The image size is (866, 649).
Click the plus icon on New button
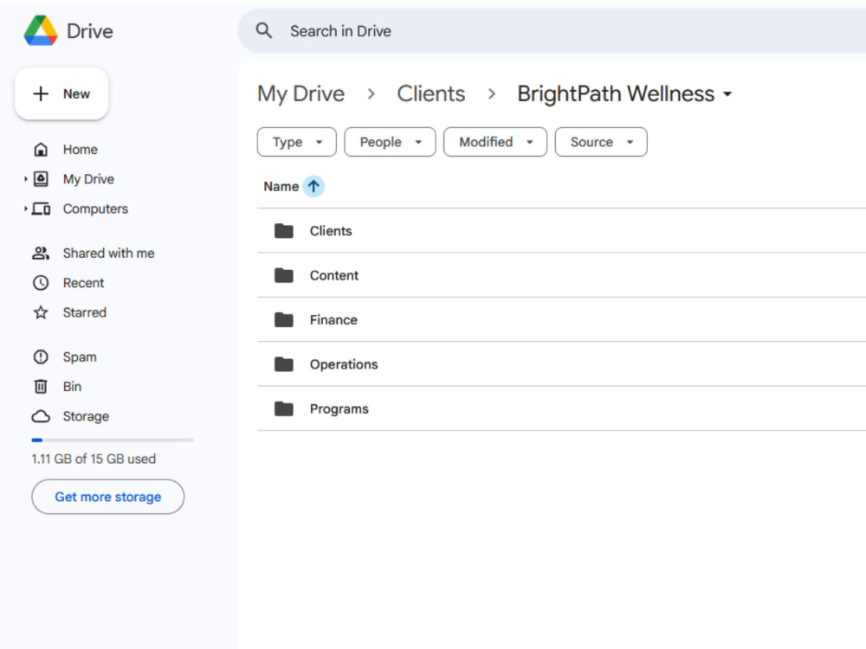[x=41, y=93]
